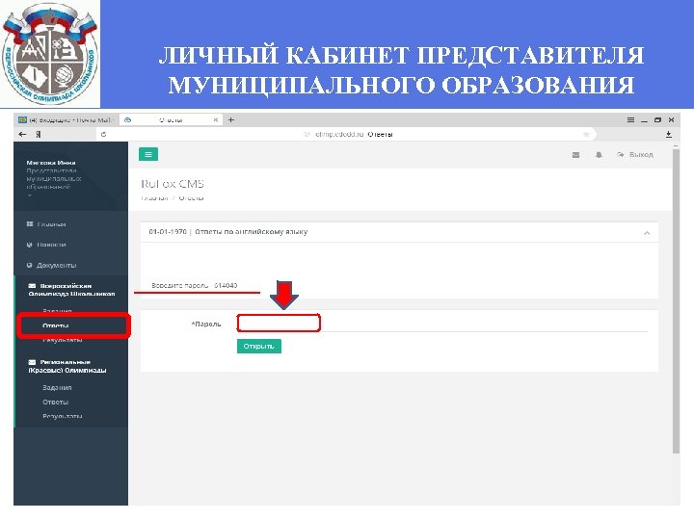Open "Ответы" under Региональные Олимпиады
The height and width of the screenshot is (520, 694).
tap(56, 402)
